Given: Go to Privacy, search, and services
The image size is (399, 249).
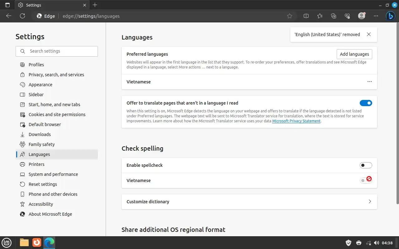Looking at the screenshot, I should 56,75.
